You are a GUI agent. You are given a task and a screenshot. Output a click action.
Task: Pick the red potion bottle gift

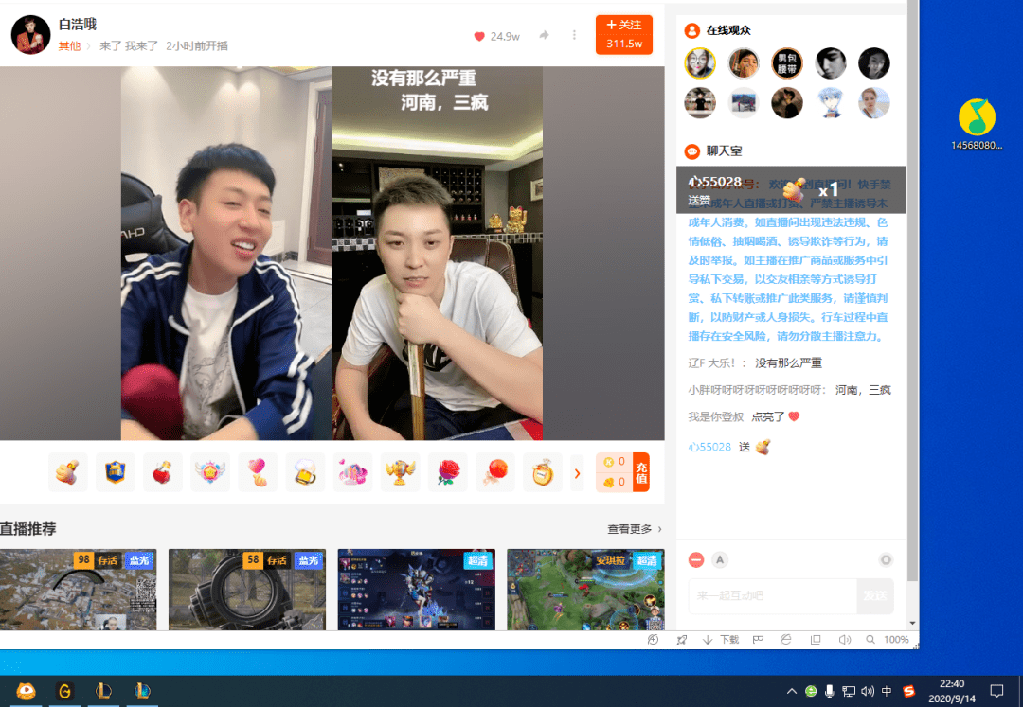163,471
